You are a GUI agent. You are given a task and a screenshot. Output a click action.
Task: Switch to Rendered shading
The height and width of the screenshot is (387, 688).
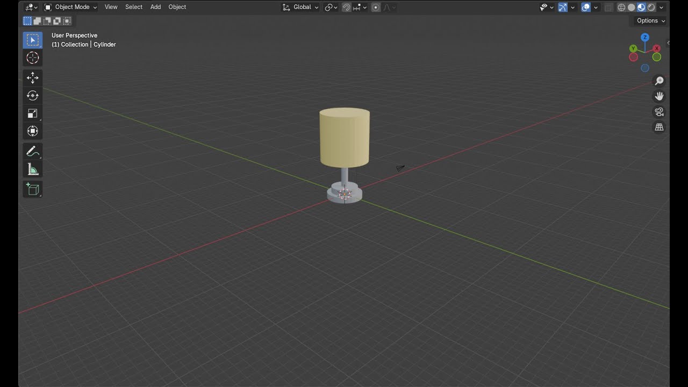[x=651, y=7]
